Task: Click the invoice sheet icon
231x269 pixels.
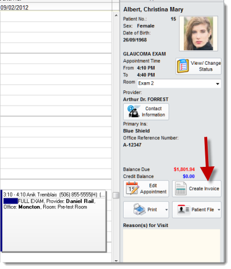Action: [181, 188]
